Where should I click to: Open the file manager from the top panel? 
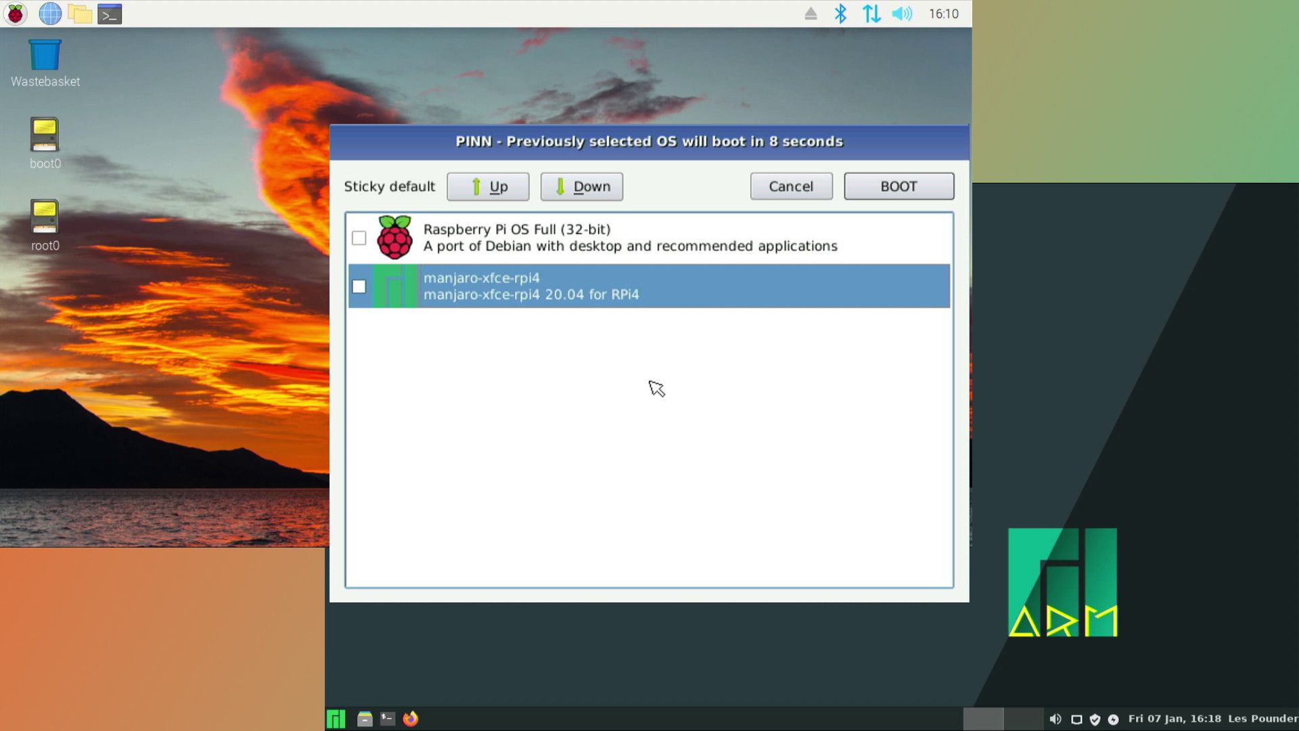coord(81,13)
